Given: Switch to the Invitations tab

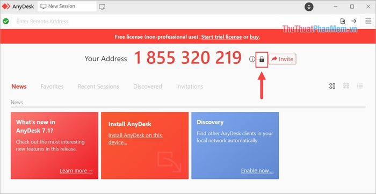Looking at the screenshot, I should coord(190,87).
